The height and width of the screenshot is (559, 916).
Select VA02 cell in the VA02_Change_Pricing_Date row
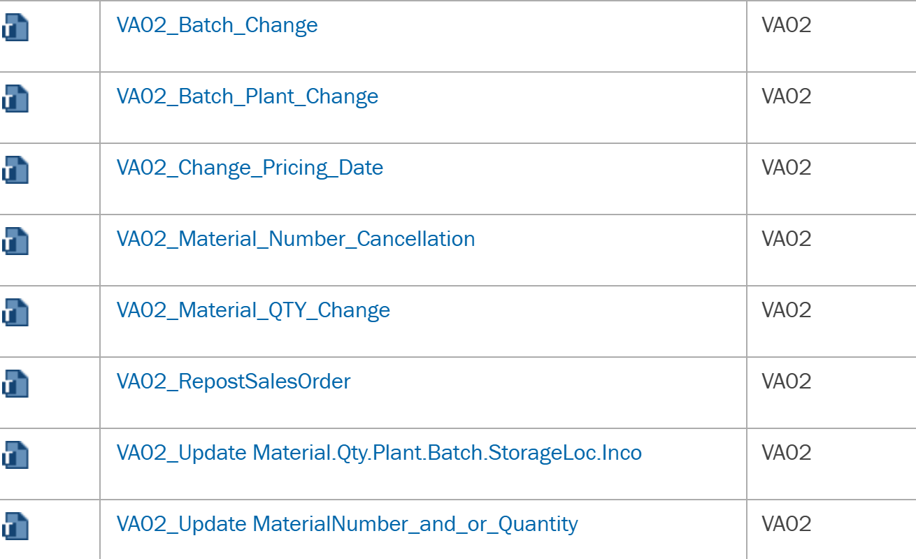(786, 168)
